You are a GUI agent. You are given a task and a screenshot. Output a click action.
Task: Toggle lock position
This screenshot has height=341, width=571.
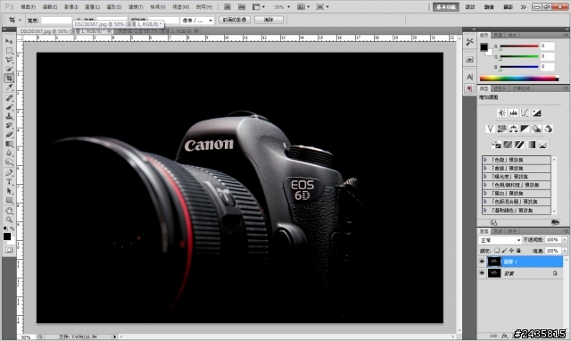click(x=511, y=251)
